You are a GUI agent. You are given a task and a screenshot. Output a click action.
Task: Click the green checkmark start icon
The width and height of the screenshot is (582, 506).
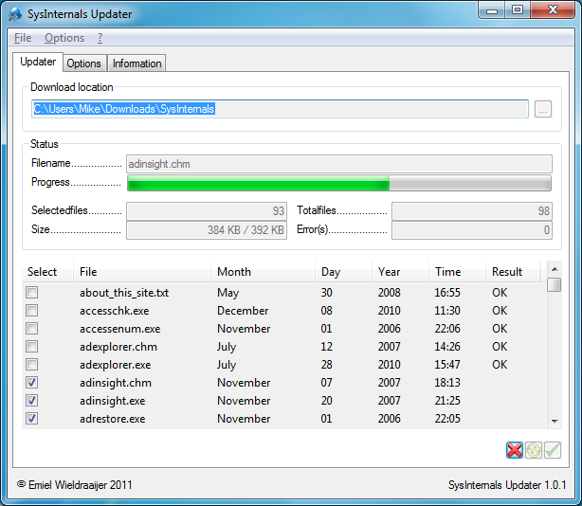[x=553, y=450]
